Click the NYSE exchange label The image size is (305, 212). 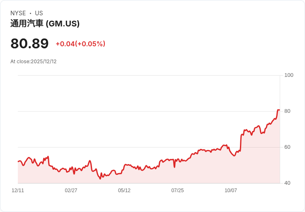click(18, 13)
